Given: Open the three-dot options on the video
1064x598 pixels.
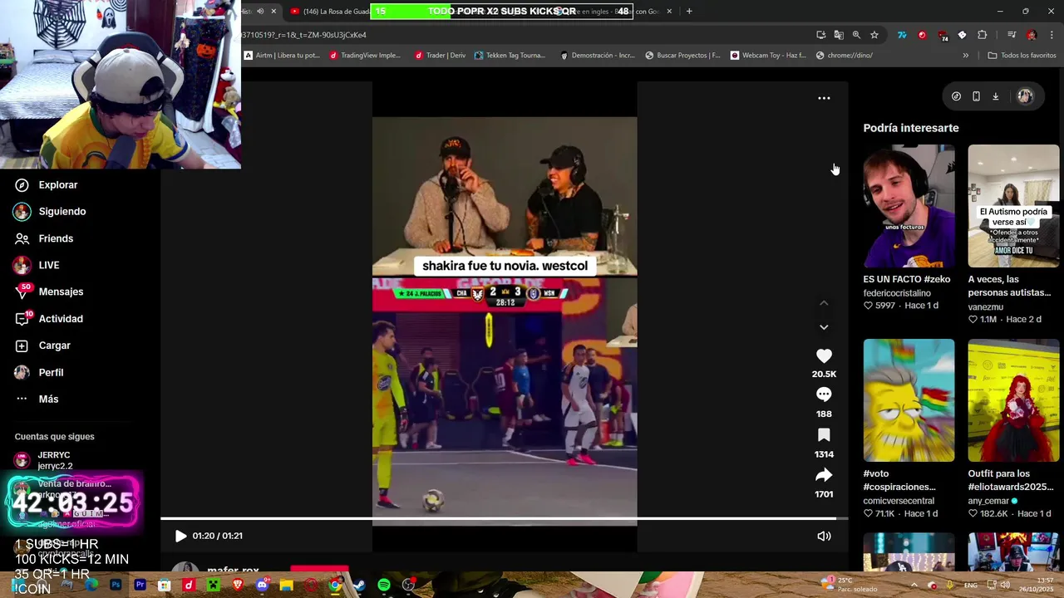Looking at the screenshot, I should tap(824, 98).
